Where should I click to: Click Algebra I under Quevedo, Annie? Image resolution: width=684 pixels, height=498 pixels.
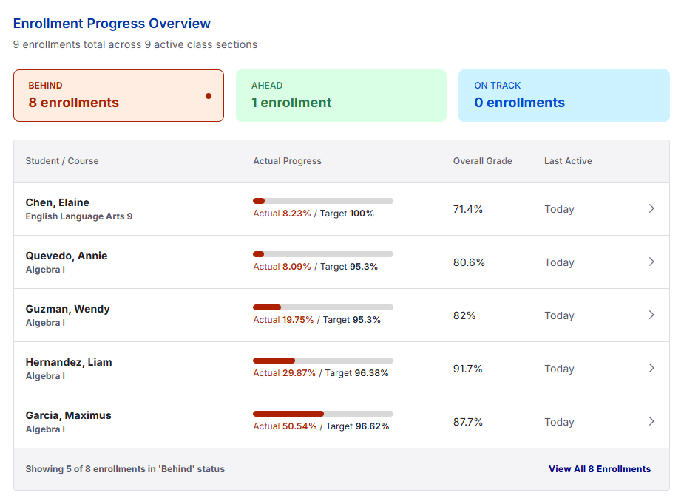click(x=45, y=270)
